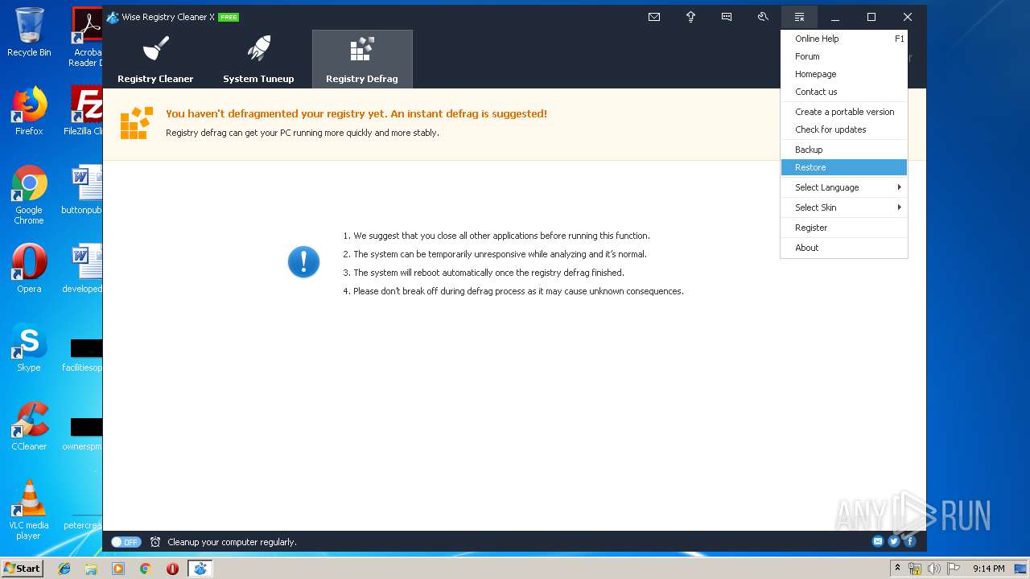Open CCleaner desktop shortcut
The width and height of the screenshot is (1030, 579).
[x=29, y=426]
